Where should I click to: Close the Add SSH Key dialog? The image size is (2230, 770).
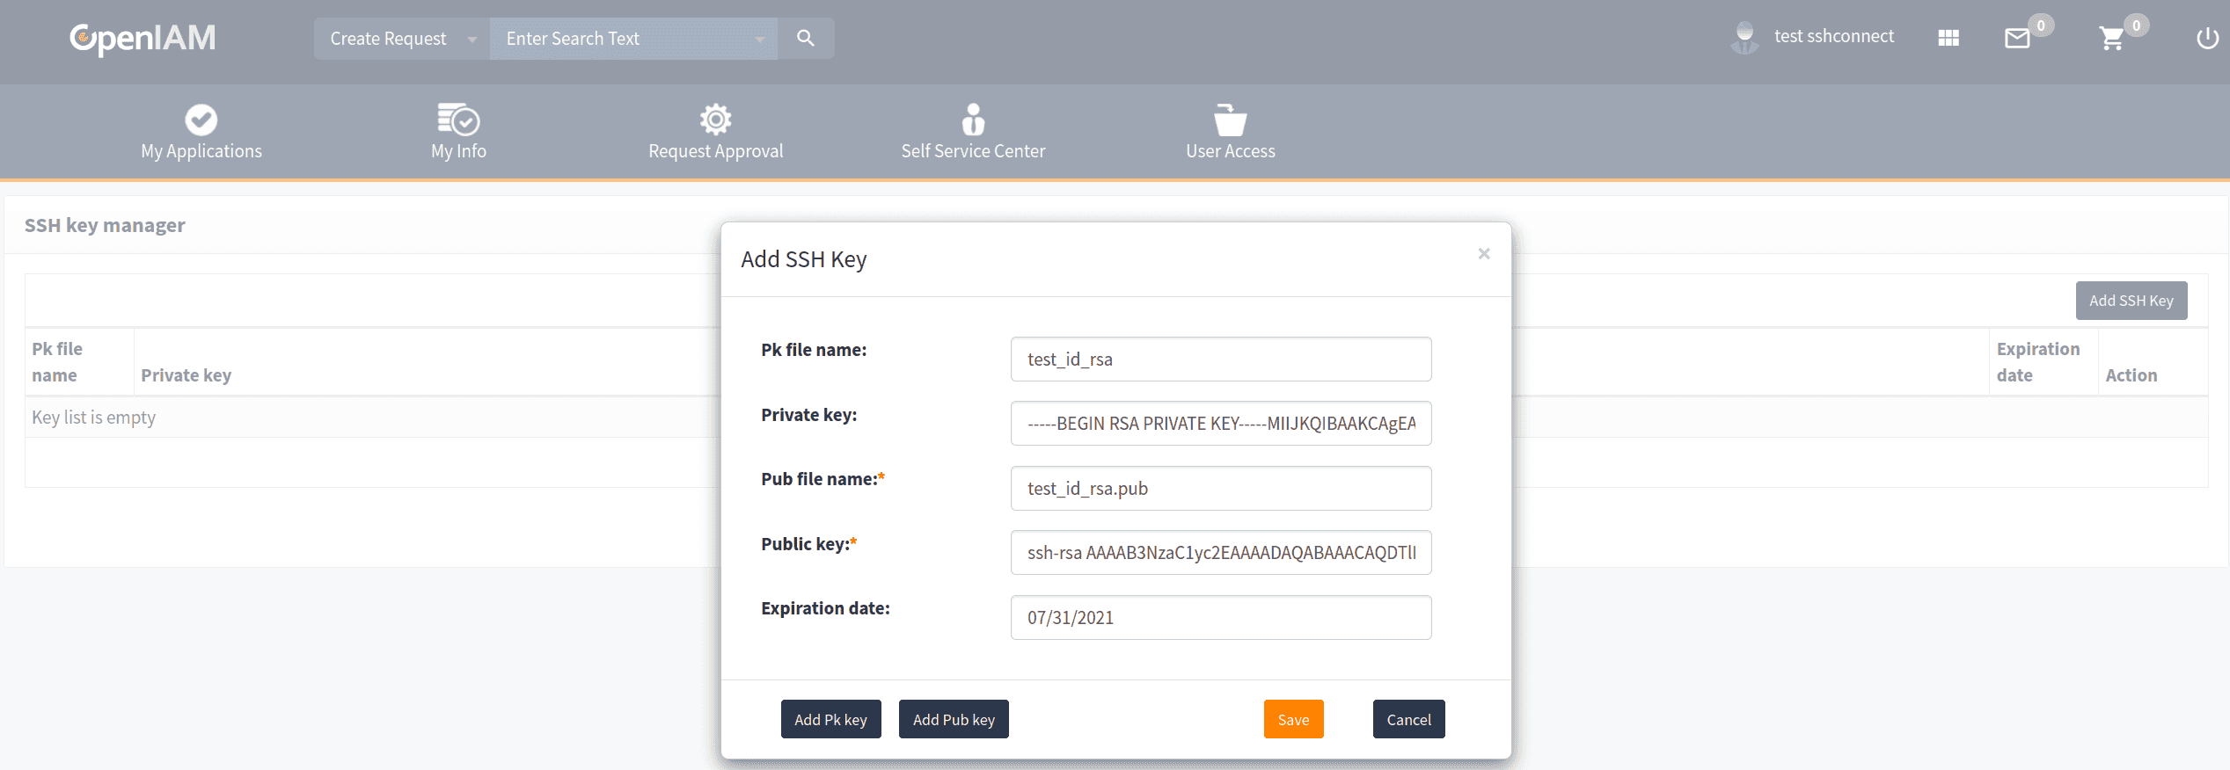pyautogui.click(x=1483, y=254)
